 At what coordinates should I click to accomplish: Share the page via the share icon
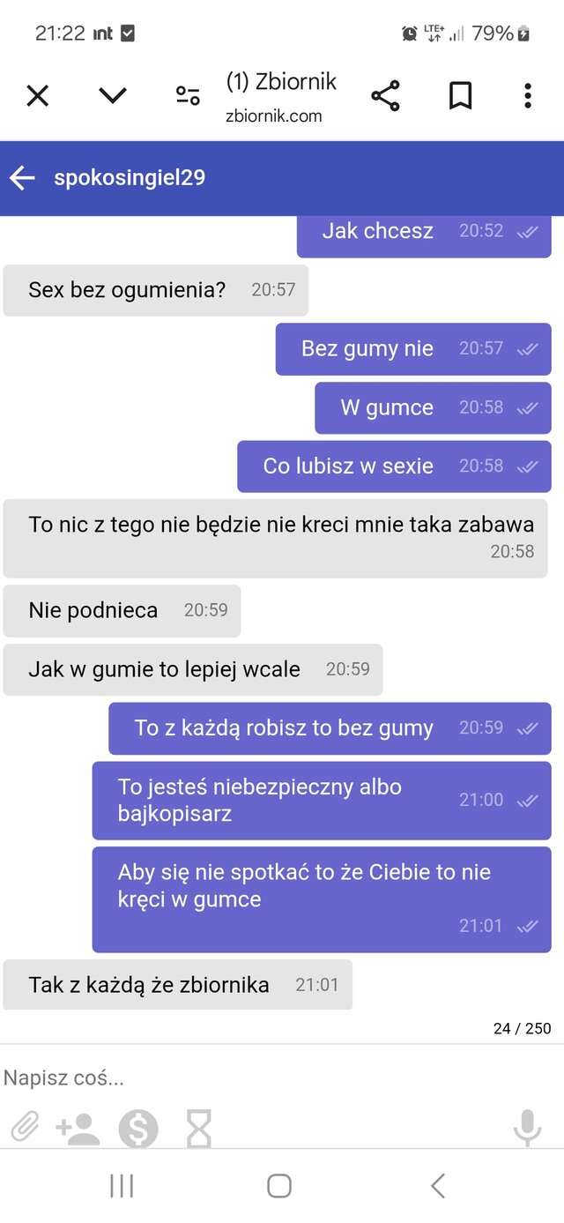click(385, 95)
